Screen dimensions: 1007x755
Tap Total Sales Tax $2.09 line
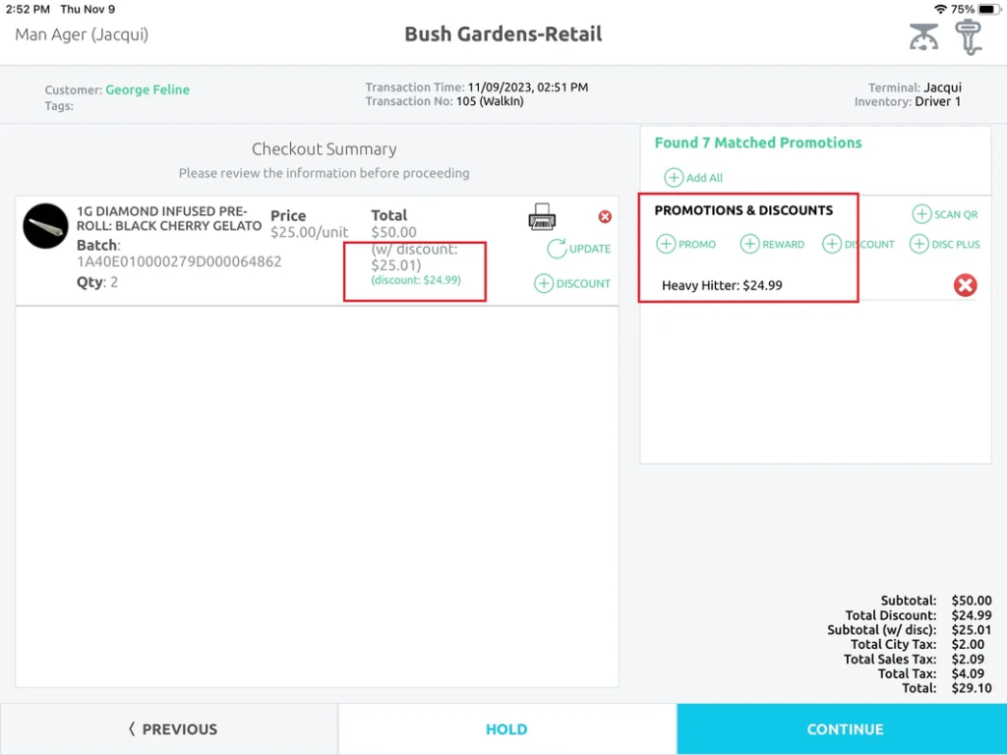914,660
